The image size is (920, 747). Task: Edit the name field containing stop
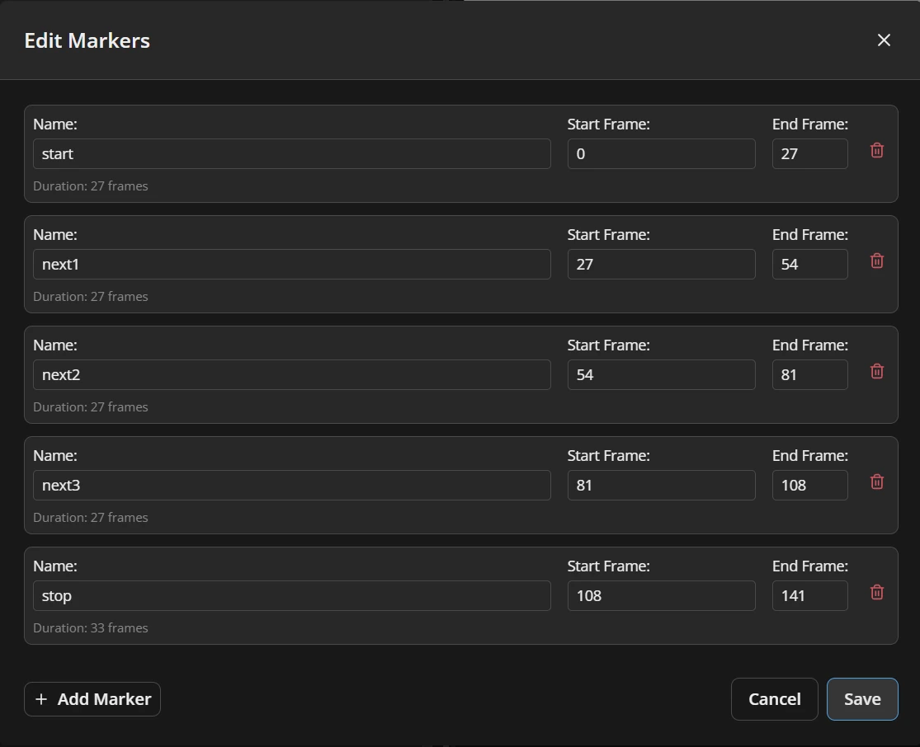291,596
